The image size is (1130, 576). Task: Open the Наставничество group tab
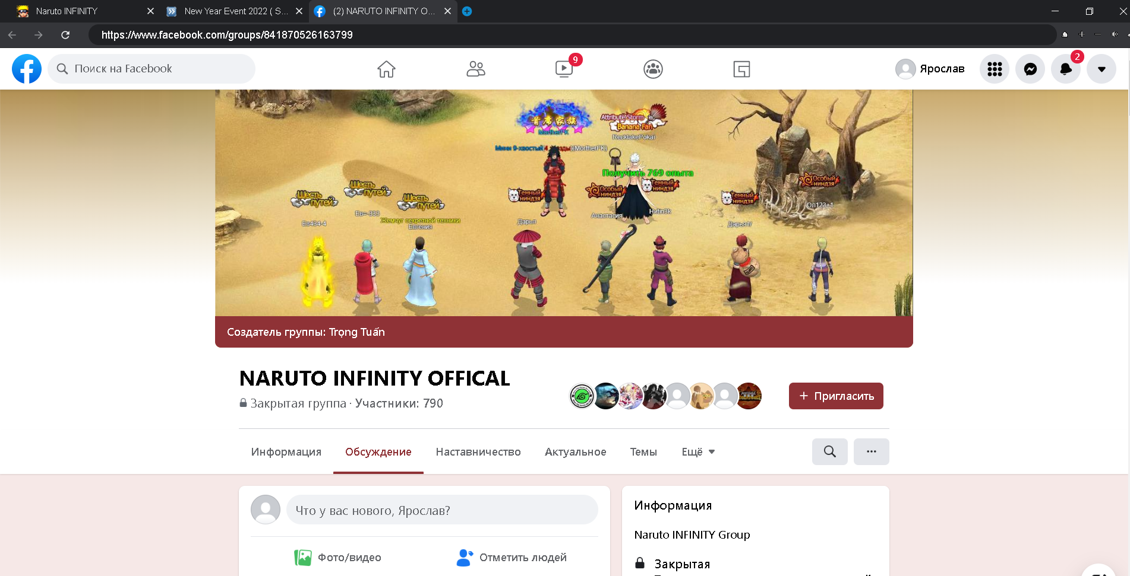[x=478, y=452]
